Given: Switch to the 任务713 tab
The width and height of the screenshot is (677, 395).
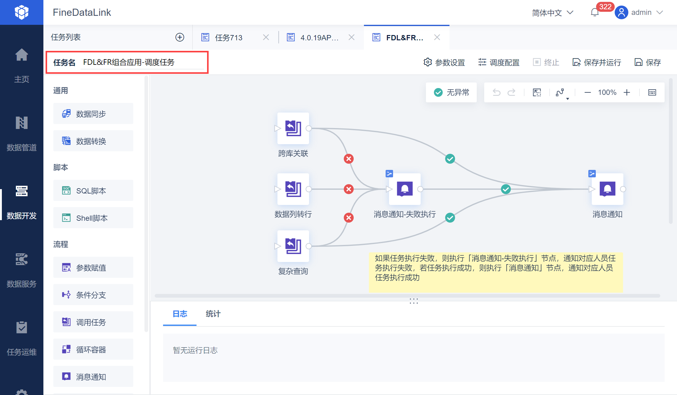Looking at the screenshot, I should 229,38.
